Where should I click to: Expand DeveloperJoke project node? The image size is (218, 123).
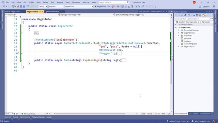tap(176, 25)
